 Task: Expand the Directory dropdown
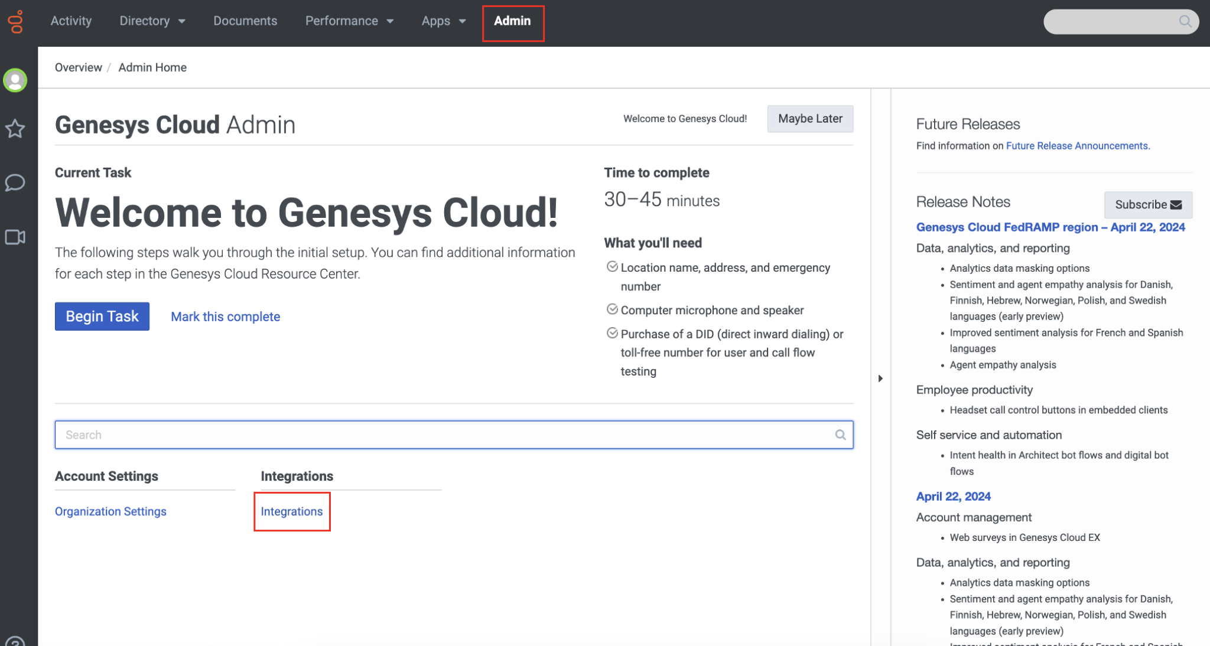click(x=152, y=21)
